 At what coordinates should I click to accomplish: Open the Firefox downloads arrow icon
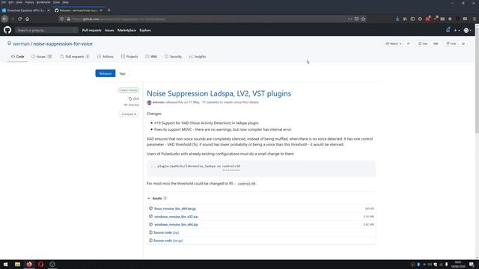point(397,19)
